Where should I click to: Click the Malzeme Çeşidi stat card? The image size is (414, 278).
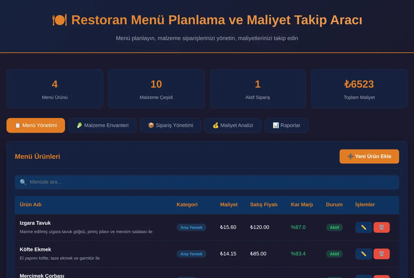[x=156, y=89]
